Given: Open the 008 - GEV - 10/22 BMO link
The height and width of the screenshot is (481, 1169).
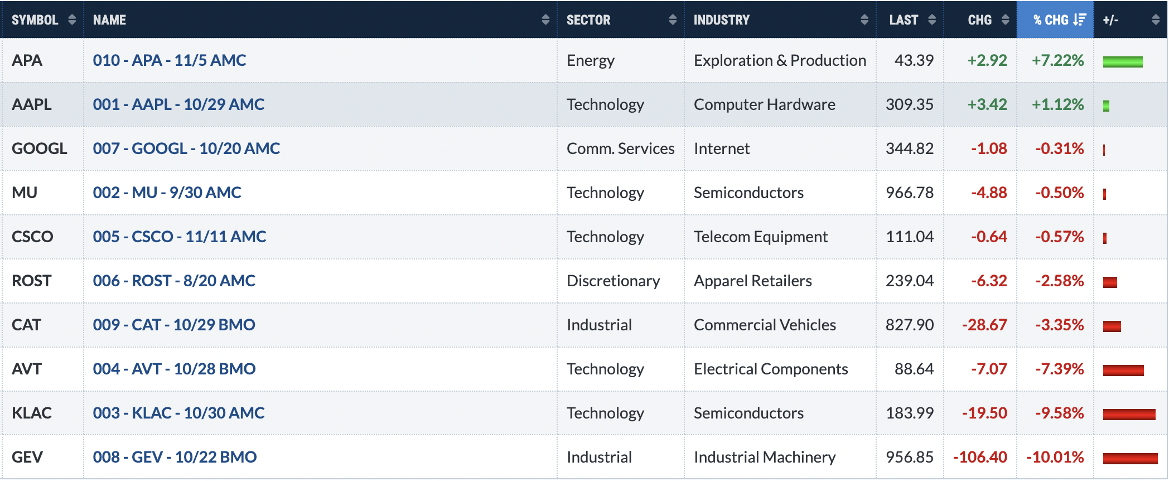Looking at the screenshot, I should click(175, 457).
